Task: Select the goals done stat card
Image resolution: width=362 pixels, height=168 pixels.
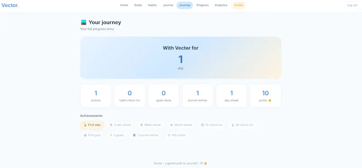Action: (x=164, y=96)
